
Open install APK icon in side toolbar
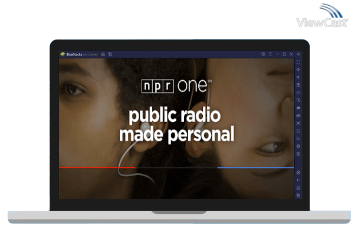298,116
